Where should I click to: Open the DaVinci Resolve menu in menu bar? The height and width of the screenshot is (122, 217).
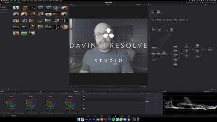pos(6,1)
